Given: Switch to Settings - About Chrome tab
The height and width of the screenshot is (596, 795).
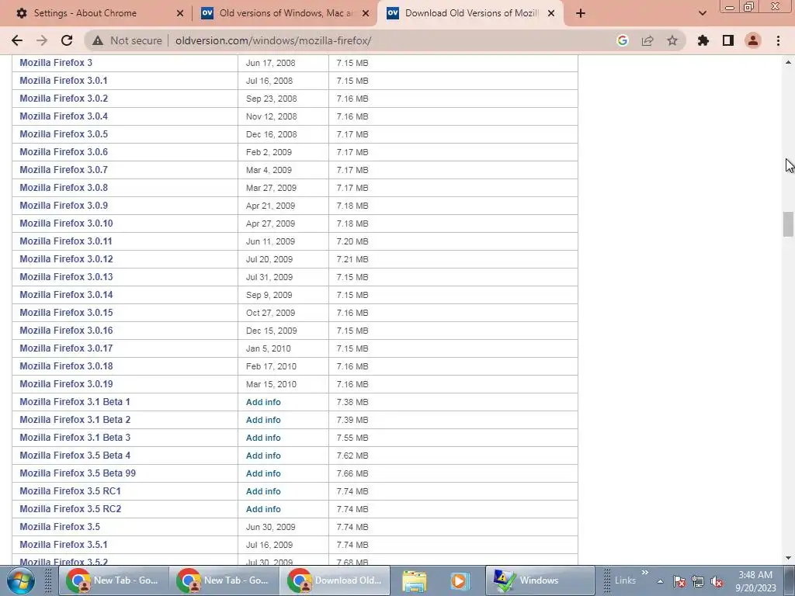Looking at the screenshot, I should tap(96, 13).
